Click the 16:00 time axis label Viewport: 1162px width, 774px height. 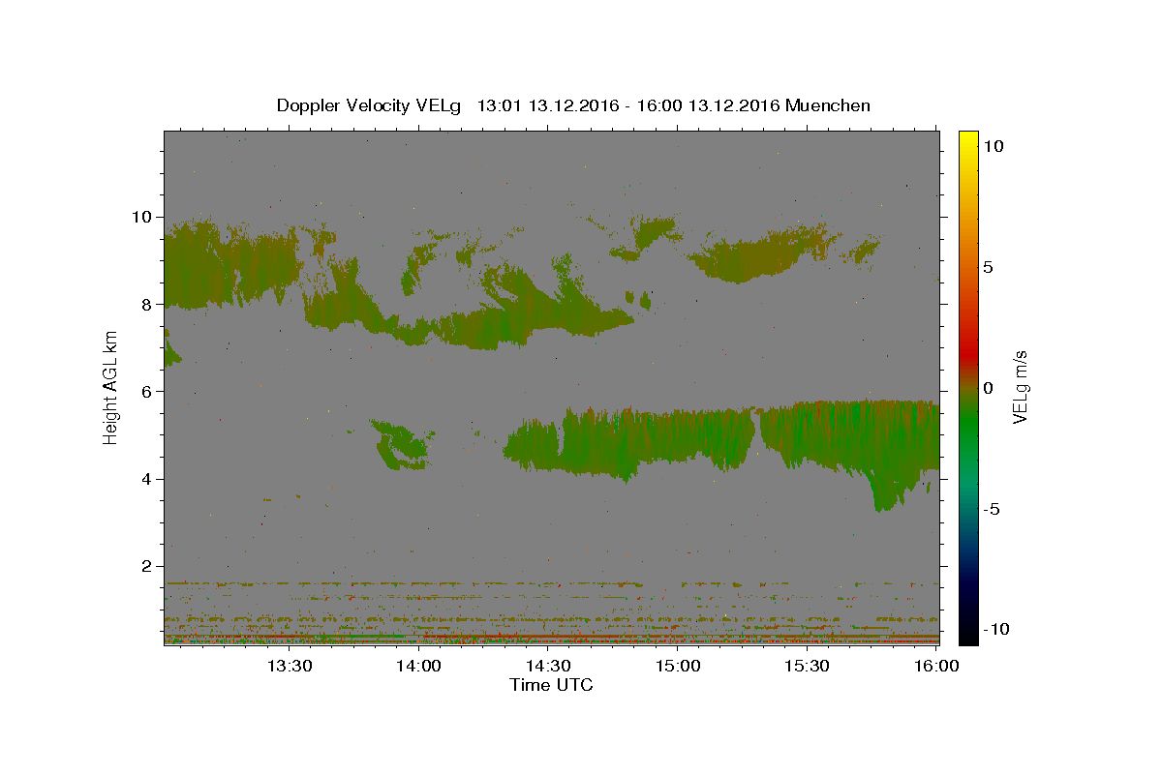pos(937,666)
